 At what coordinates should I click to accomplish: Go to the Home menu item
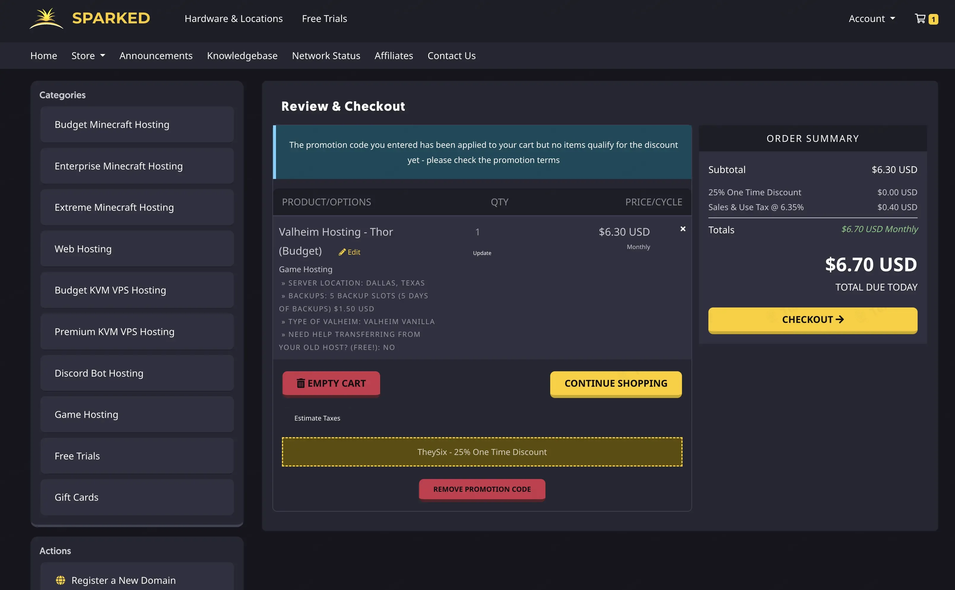44,55
